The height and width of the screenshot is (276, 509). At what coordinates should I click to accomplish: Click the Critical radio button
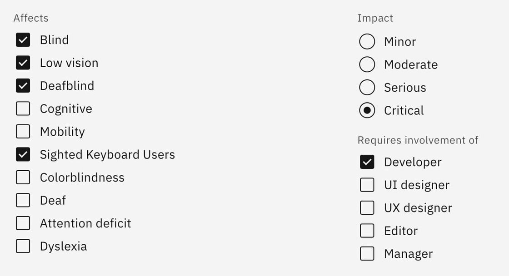click(367, 110)
